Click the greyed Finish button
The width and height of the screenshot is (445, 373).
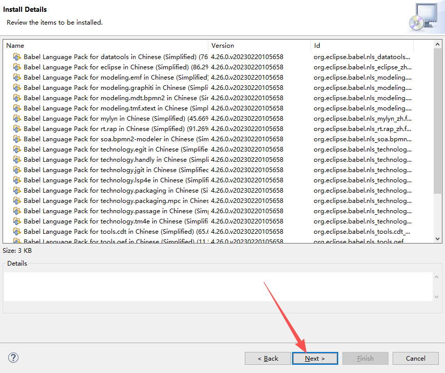(x=365, y=359)
